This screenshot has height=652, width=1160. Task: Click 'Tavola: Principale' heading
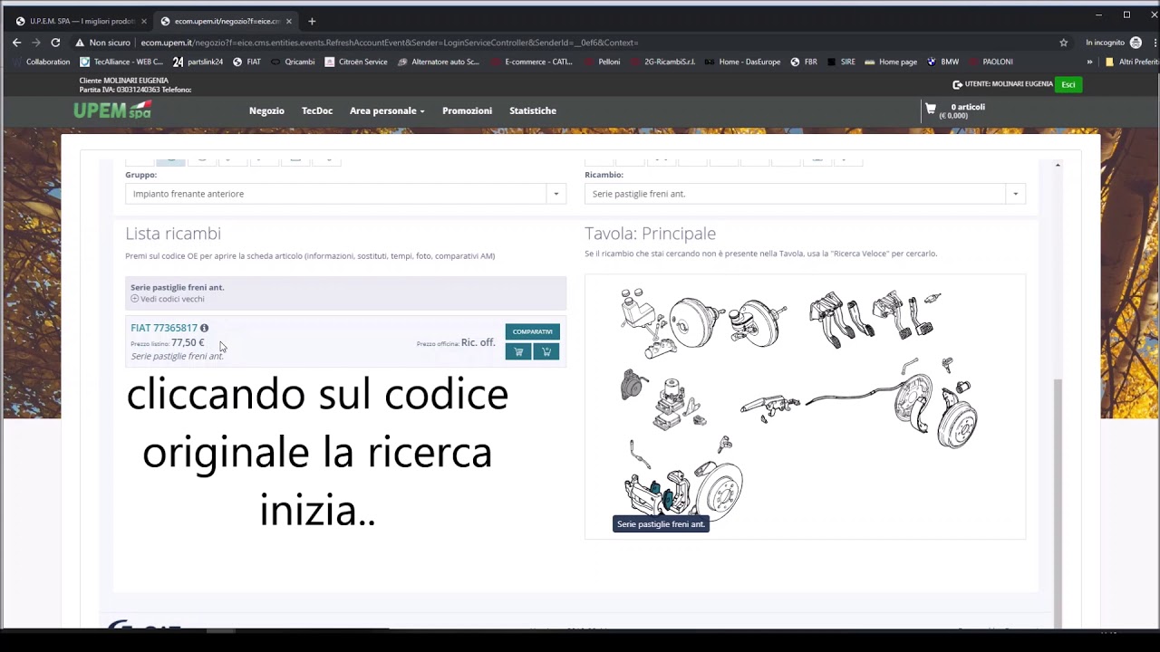pyautogui.click(x=650, y=234)
